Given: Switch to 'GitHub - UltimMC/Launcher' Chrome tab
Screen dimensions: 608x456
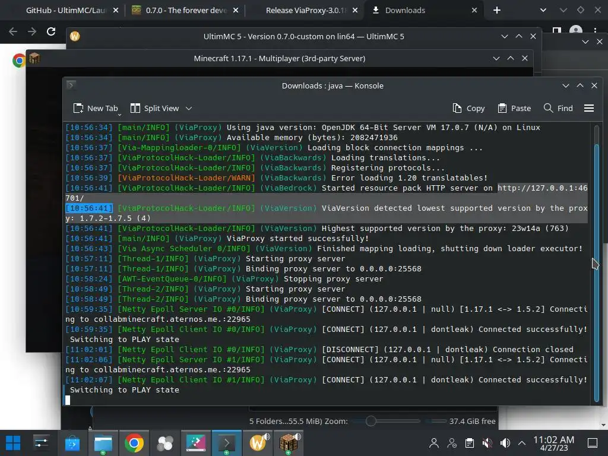Looking at the screenshot, I should 66,11.
